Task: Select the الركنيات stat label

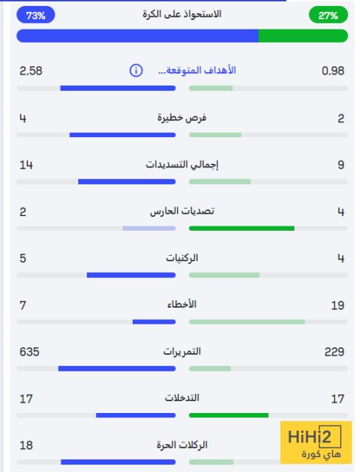Action: [x=181, y=258]
